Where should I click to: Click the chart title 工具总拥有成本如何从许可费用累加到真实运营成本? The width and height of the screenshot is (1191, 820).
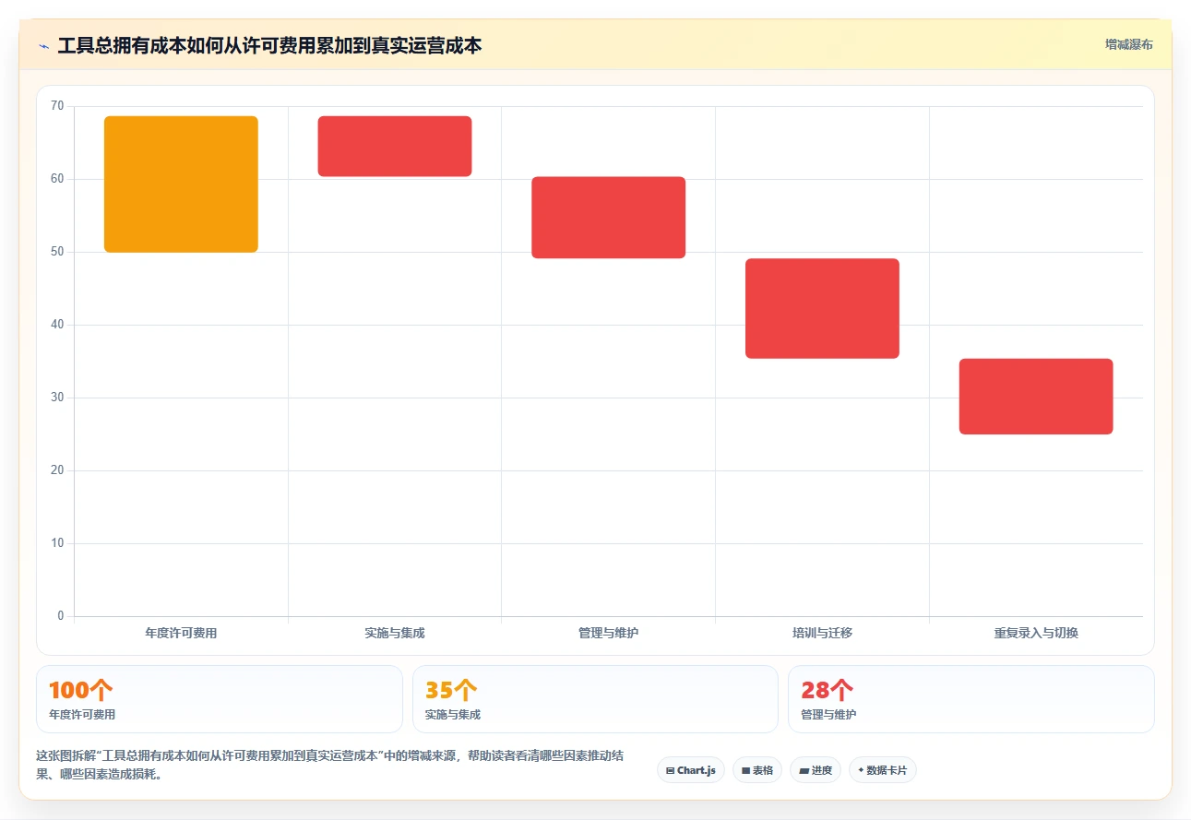click(269, 45)
